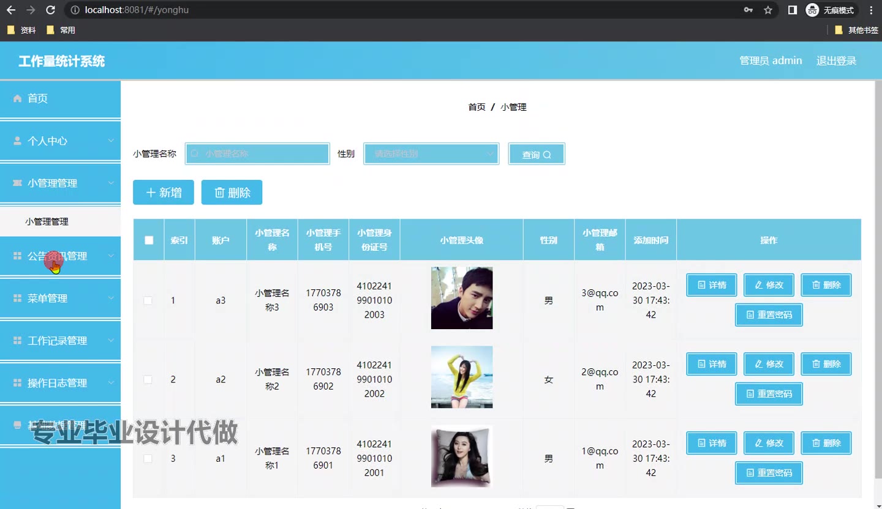Click the 工作量统计系统 title text
This screenshot has height=509, width=882.
pos(62,61)
